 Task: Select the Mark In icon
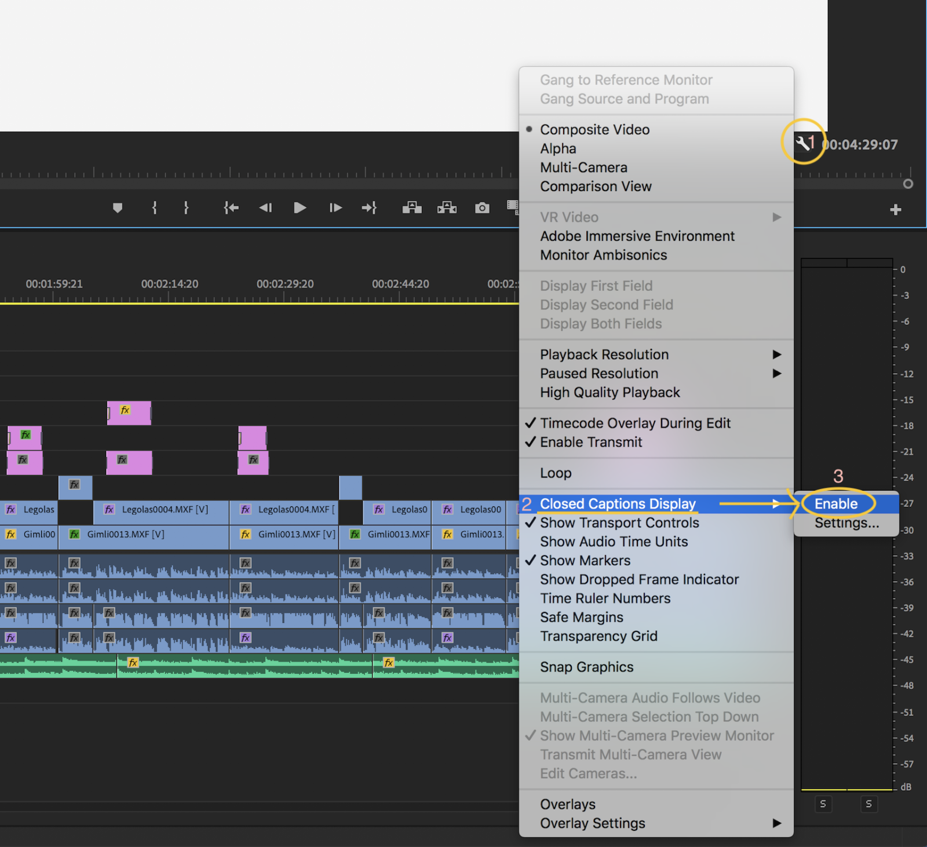point(154,207)
